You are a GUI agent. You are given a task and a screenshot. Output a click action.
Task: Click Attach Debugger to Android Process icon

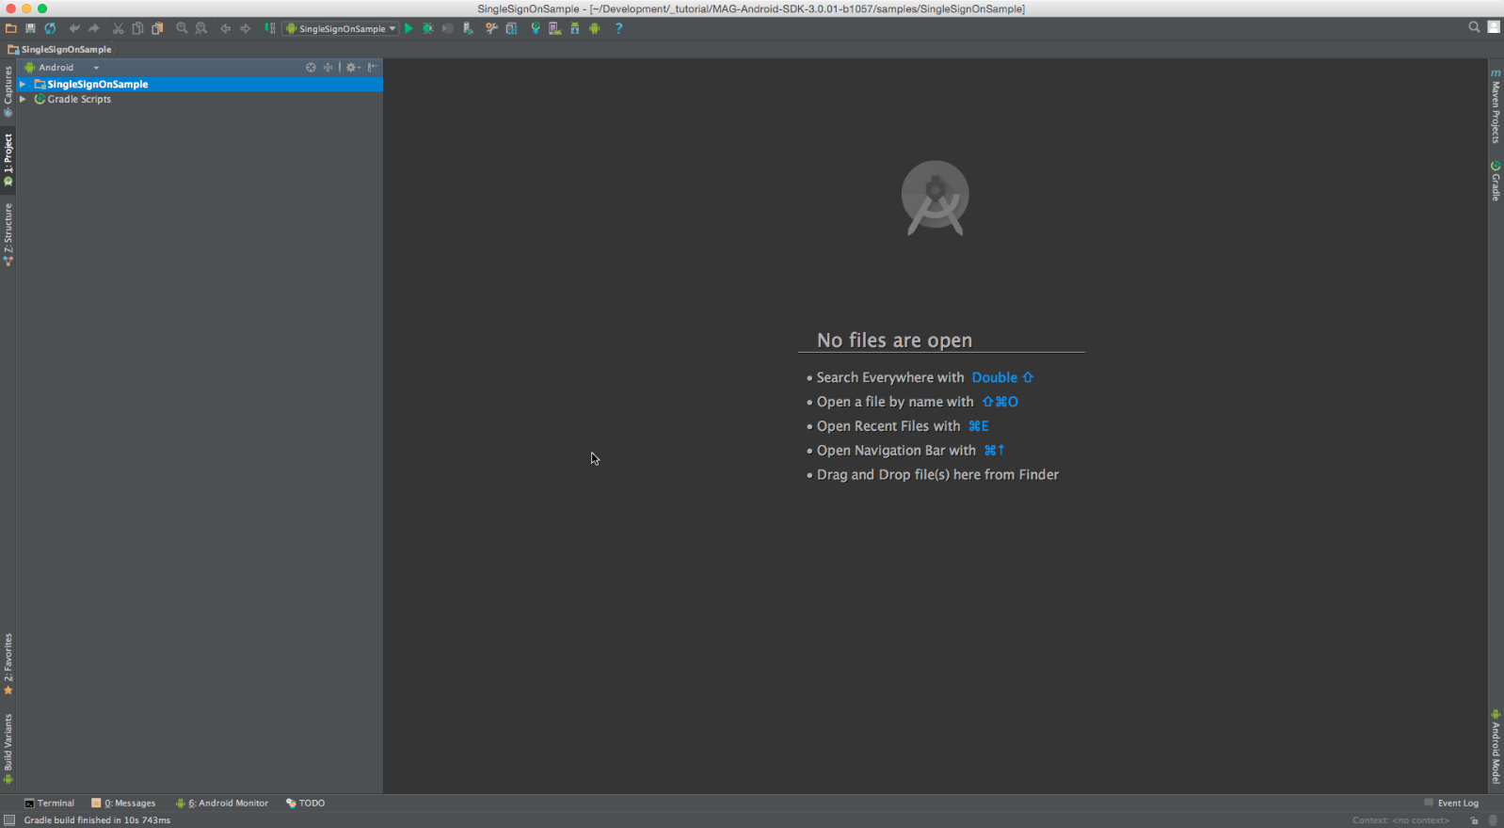tap(468, 28)
